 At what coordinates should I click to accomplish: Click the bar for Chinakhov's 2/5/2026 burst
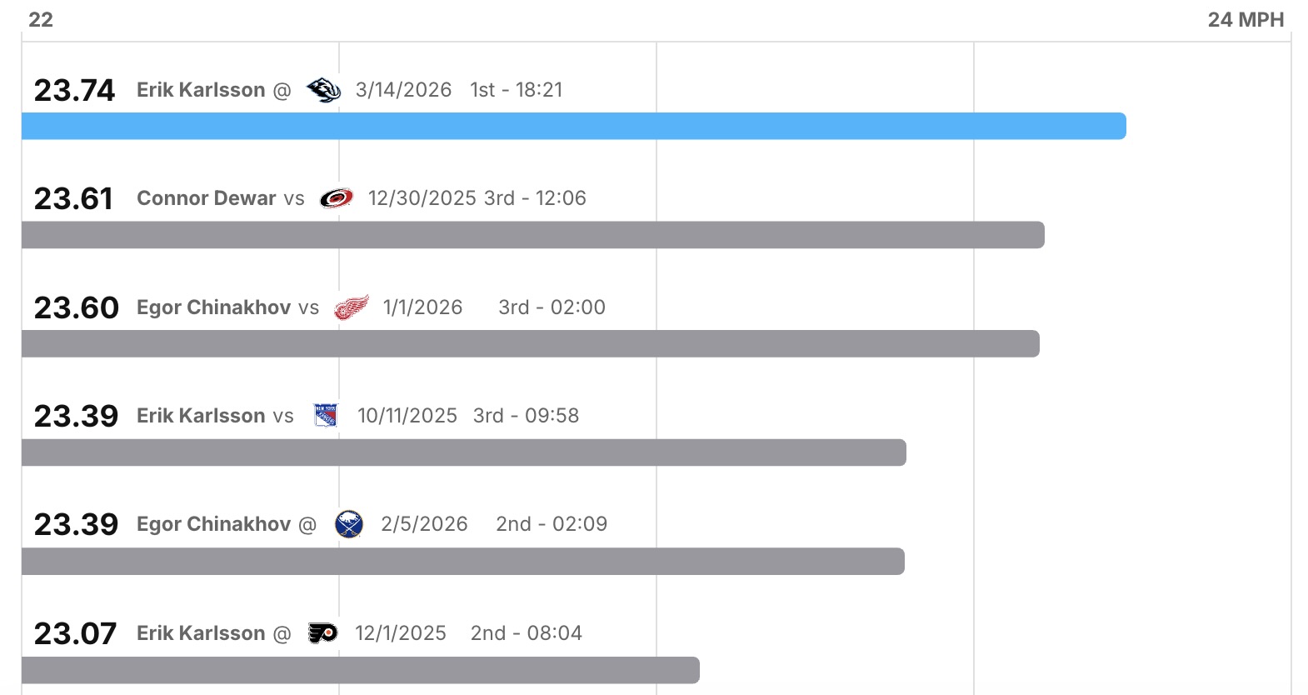click(462, 561)
